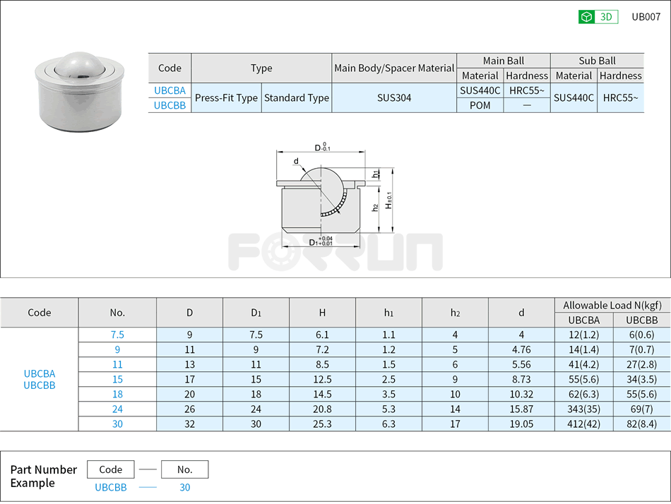Click the 3D cube icon
The image size is (671, 504).
tap(586, 17)
